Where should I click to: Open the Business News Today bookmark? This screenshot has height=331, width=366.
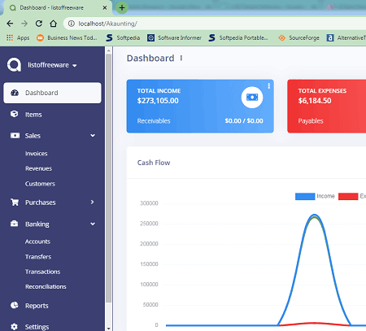click(67, 37)
